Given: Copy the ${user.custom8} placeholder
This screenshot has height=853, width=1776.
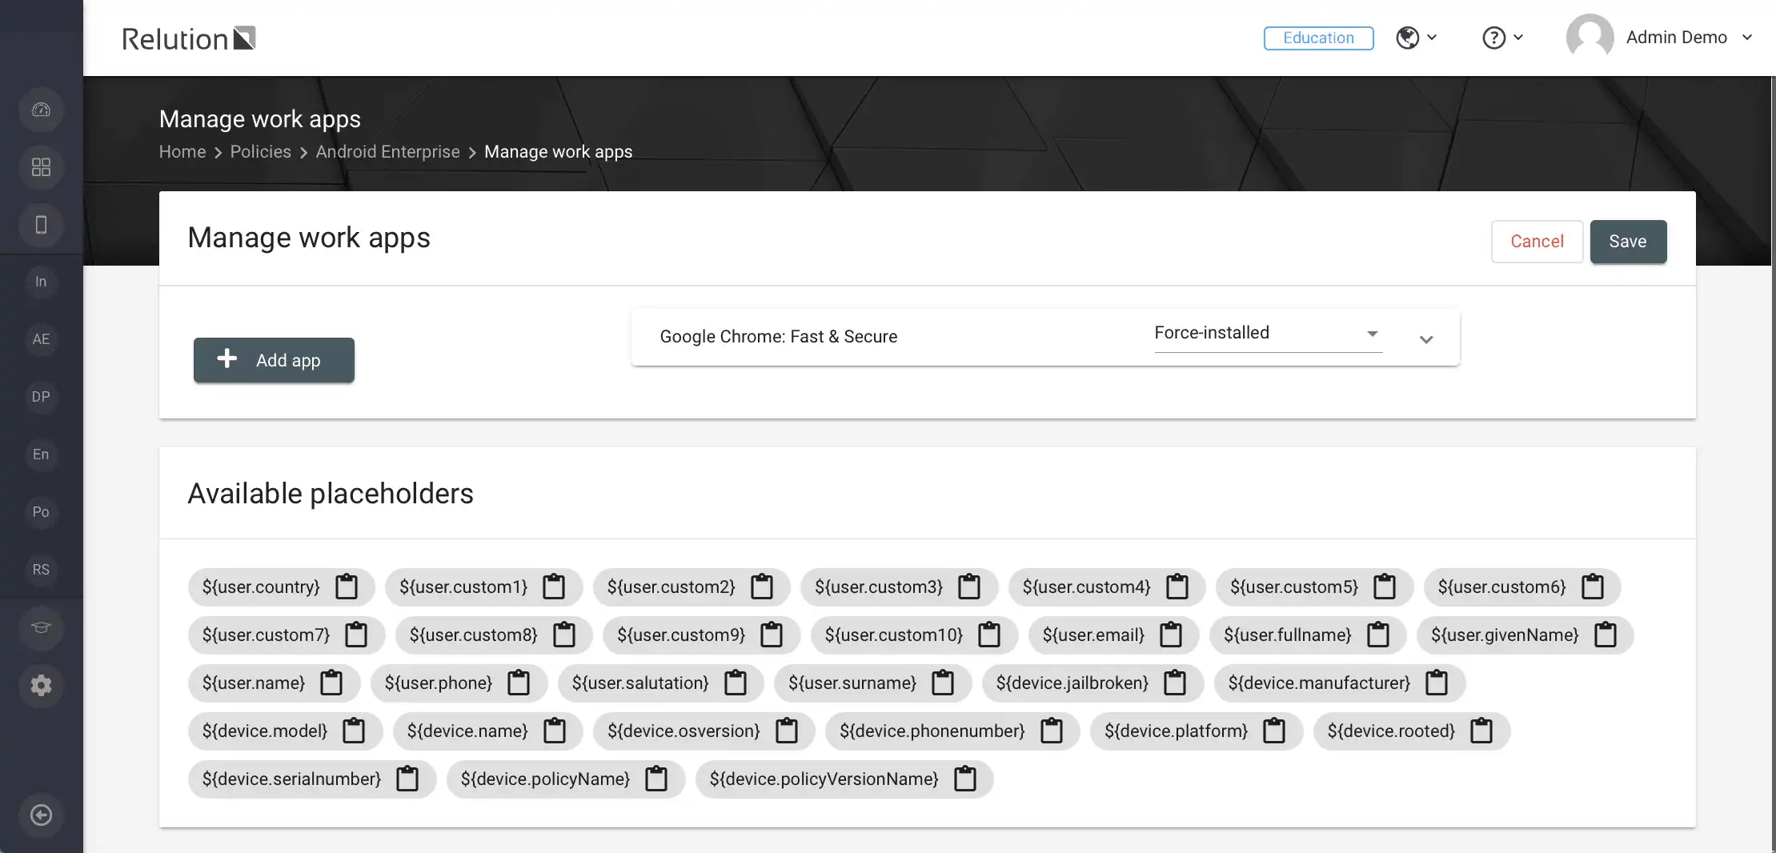Looking at the screenshot, I should coord(564,635).
